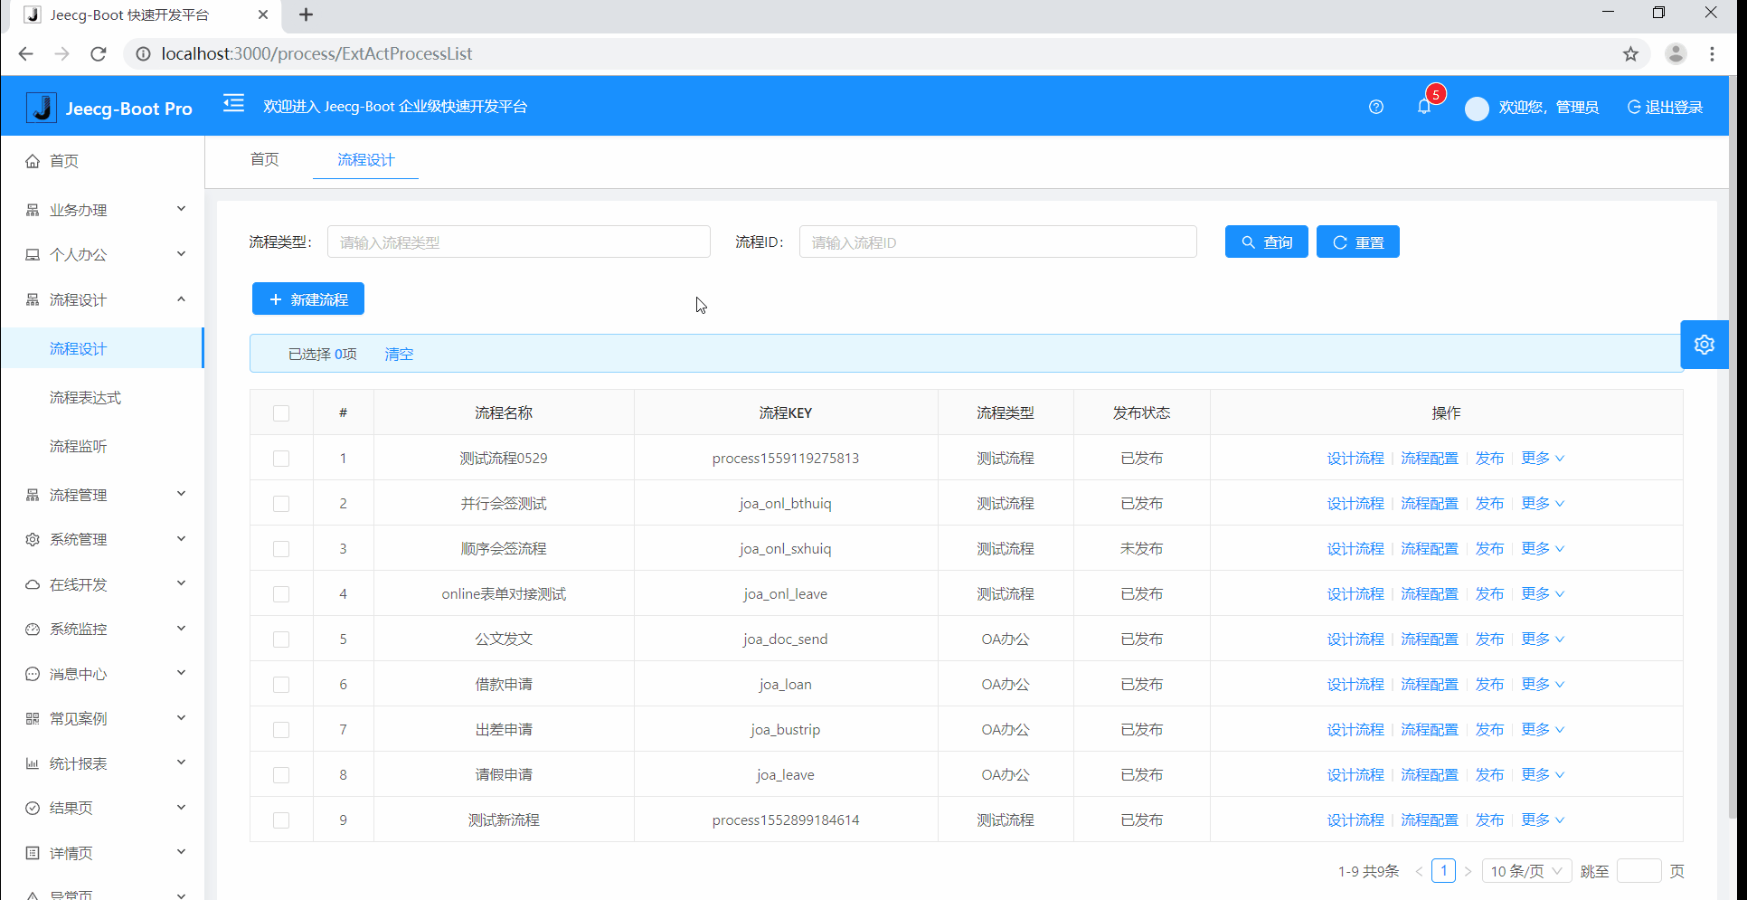Viewport: 1747px width, 900px height.
Task: Open the notification bell with badge
Action: pyautogui.click(x=1424, y=106)
